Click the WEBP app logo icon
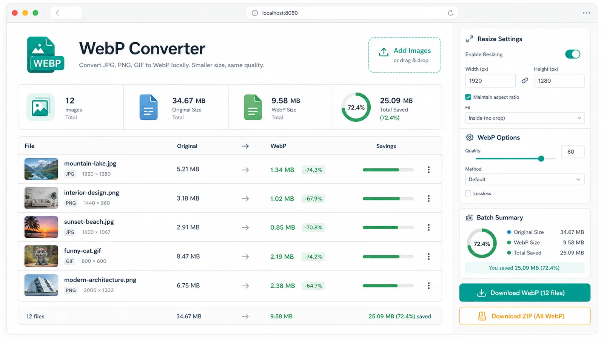This screenshot has height=340, width=604. [x=45, y=55]
